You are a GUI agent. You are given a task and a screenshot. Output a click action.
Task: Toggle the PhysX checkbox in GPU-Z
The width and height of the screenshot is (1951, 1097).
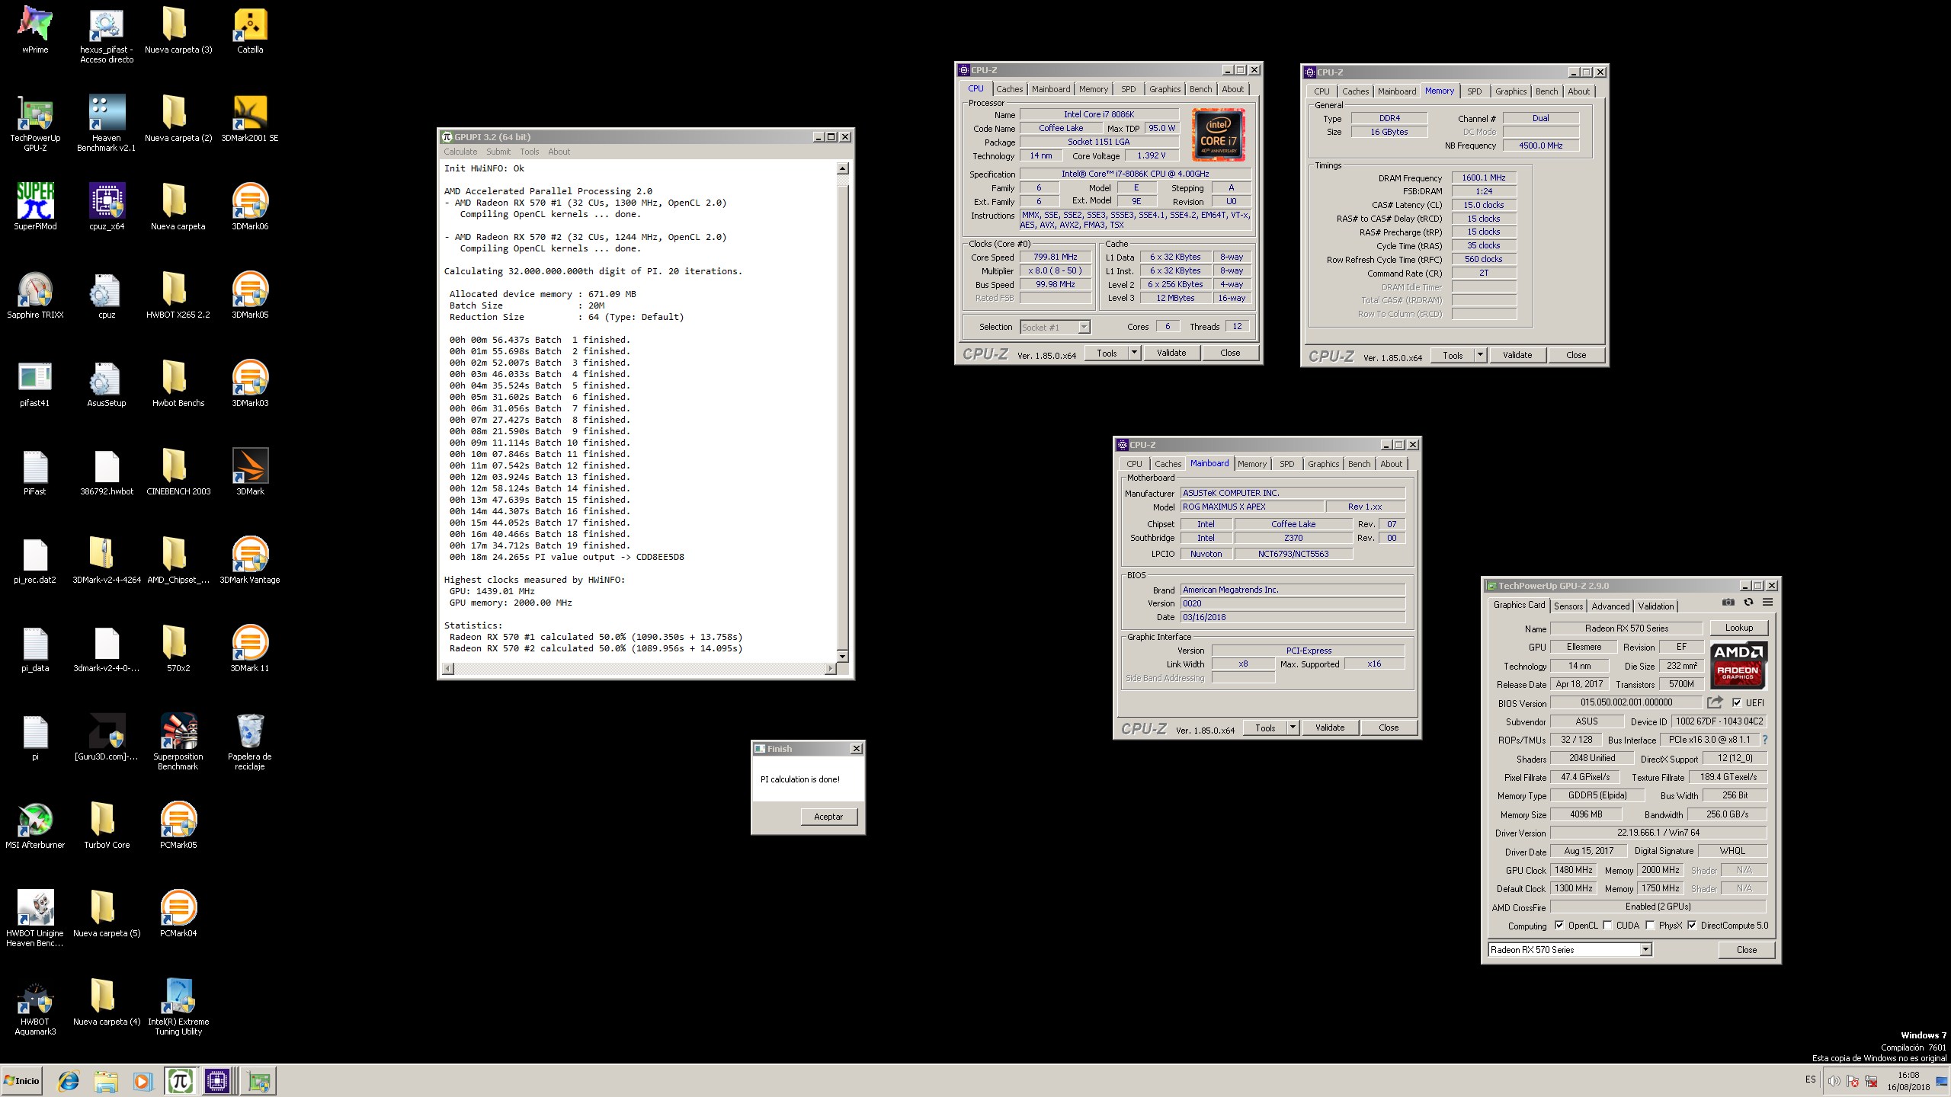pos(1650,926)
